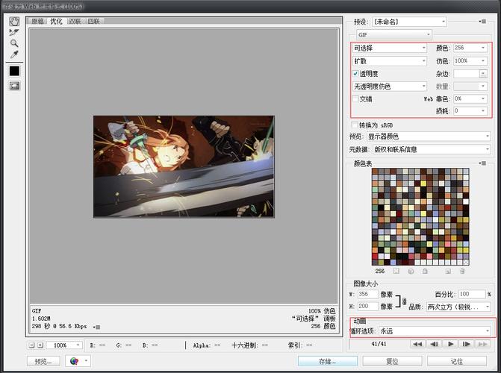Open the browser selection dropdown arrow
This screenshot has width=501, height=373.
[86, 361]
